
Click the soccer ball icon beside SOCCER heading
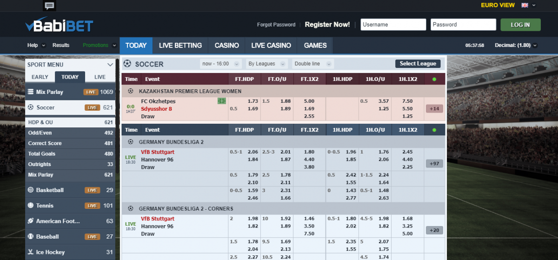coord(127,64)
